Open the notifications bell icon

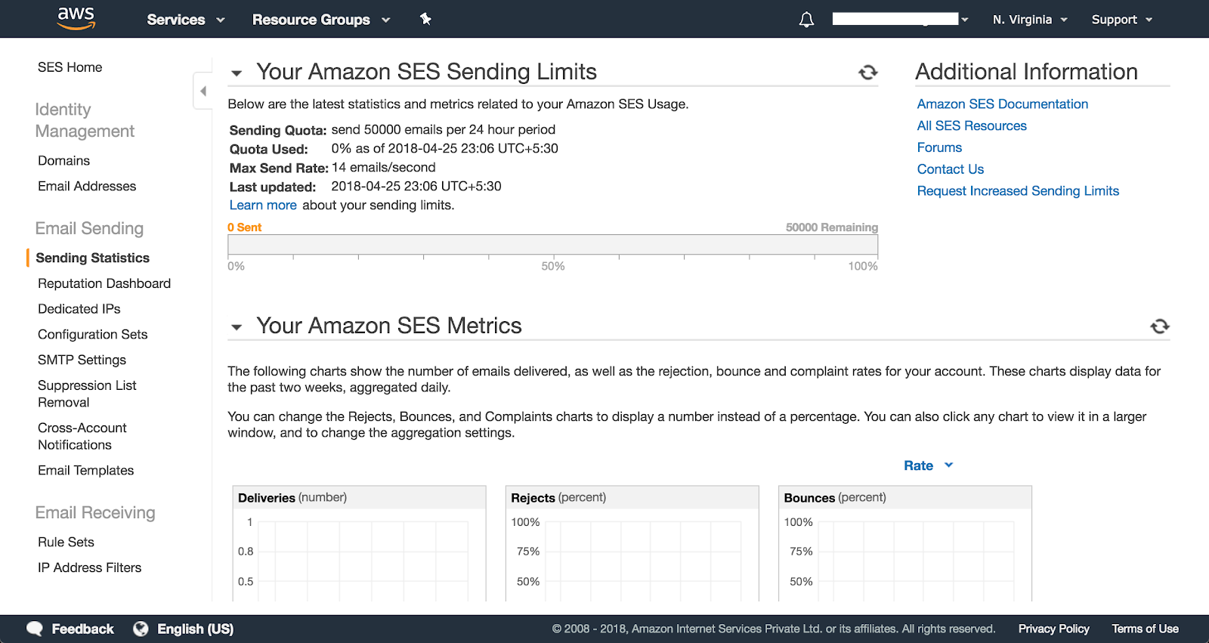(806, 20)
